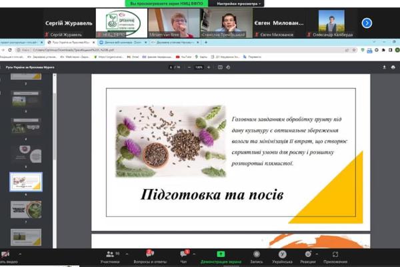Expand the video options caret in Zoom toolbar
The width and height of the screenshot is (400, 267).
coord(20,254)
